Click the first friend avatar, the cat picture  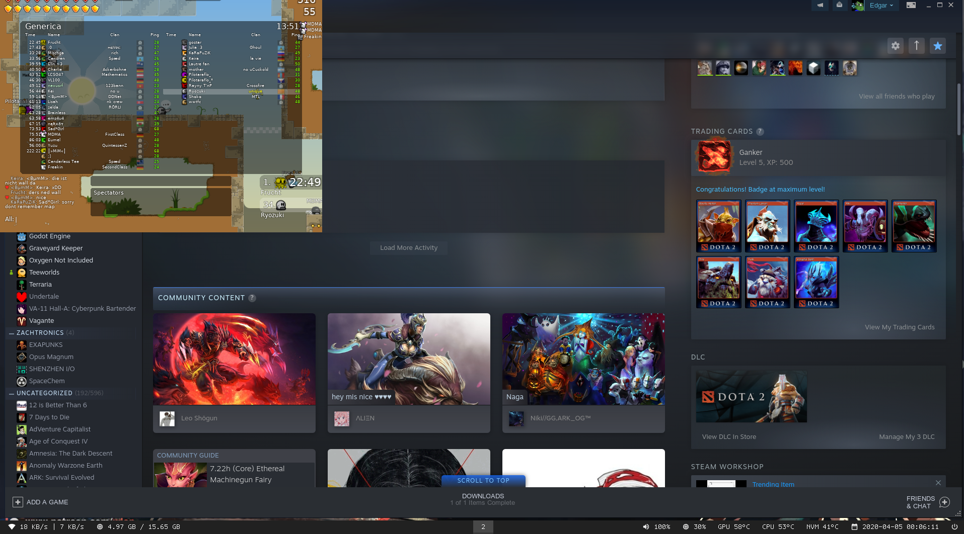pos(705,68)
